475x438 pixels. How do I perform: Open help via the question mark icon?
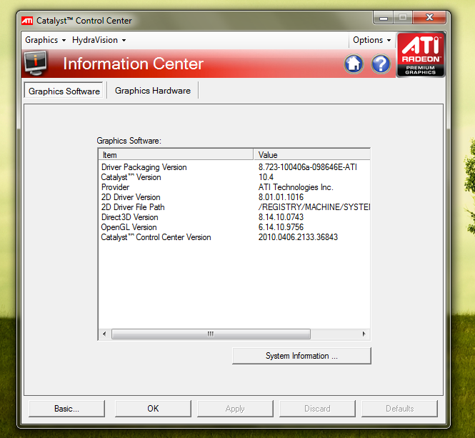pos(381,64)
